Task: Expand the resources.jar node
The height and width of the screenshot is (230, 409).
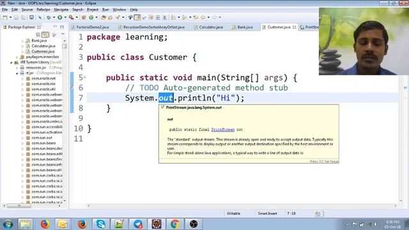Action: (17, 68)
